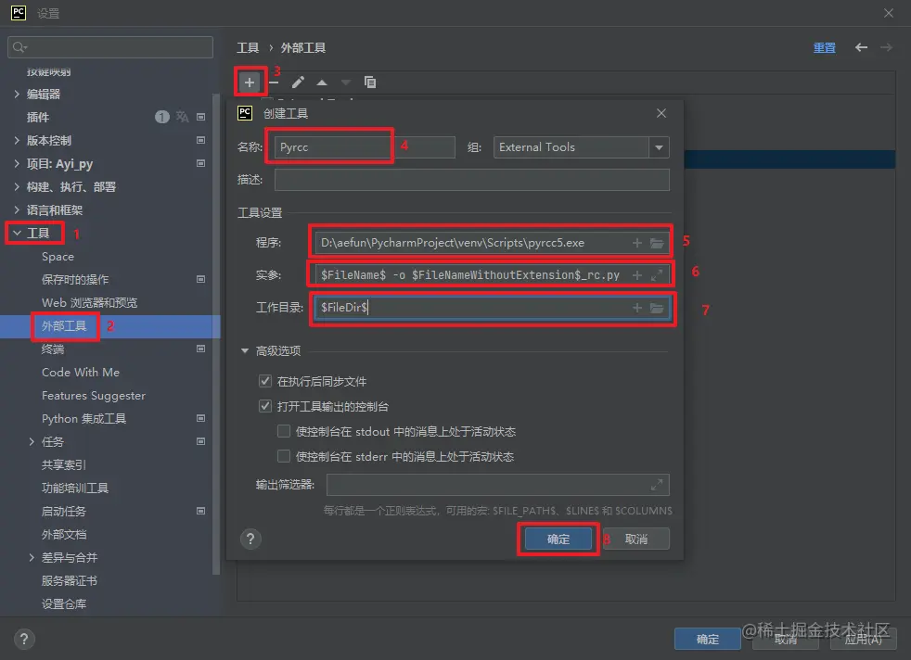Click the 工作目录 input field
The width and height of the screenshot is (911, 660).
[492, 308]
